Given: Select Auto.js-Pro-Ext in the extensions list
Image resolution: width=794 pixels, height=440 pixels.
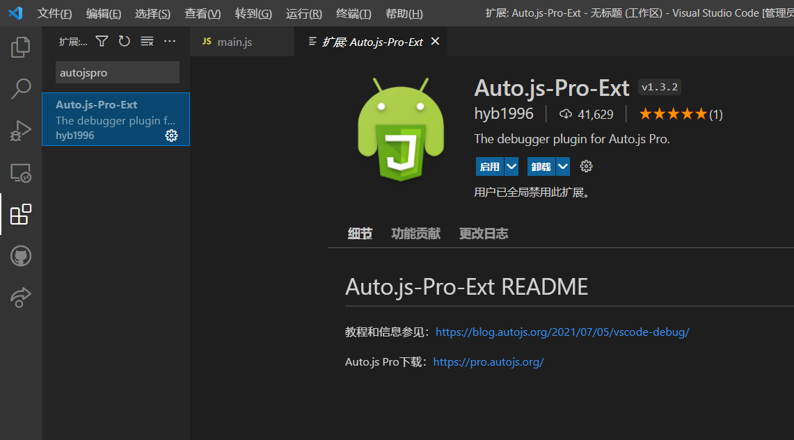Looking at the screenshot, I should click(x=116, y=120).
